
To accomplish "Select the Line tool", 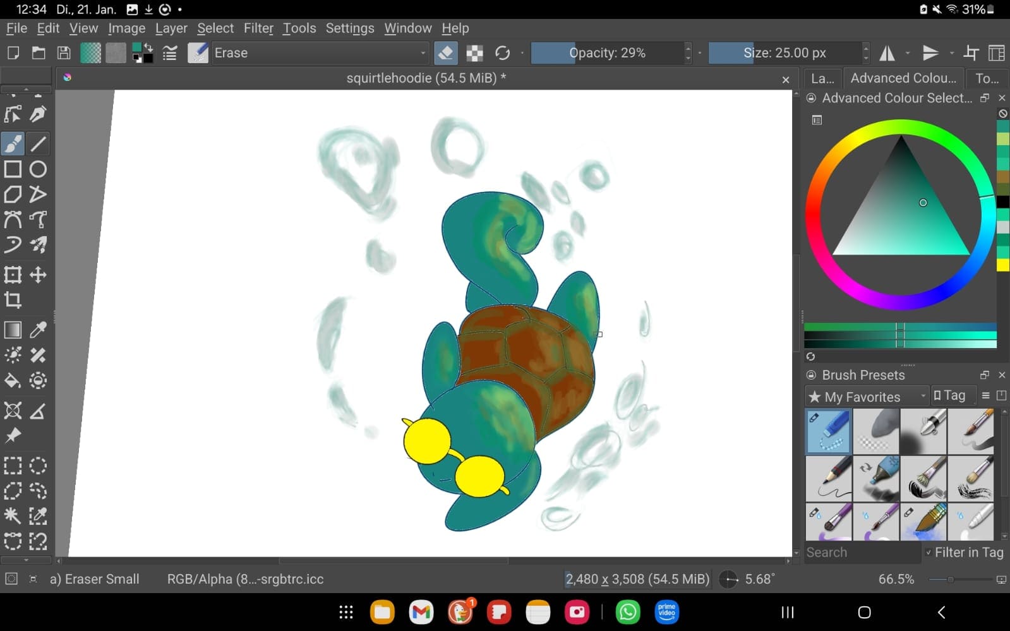I will 39,143.
